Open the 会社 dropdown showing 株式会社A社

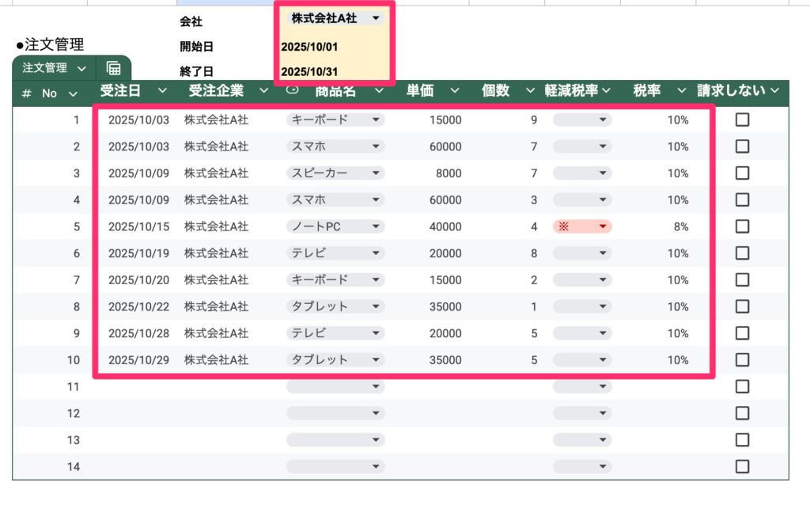[335, 18]
